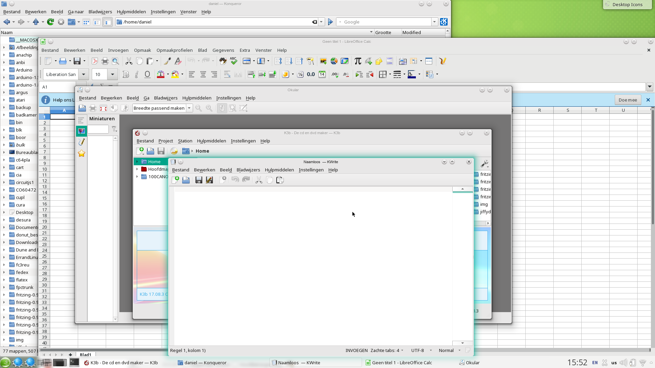Insert a chart using Calc's chart icon
The width and height of the screenshot is (655, 368).
tap(334, 61)
